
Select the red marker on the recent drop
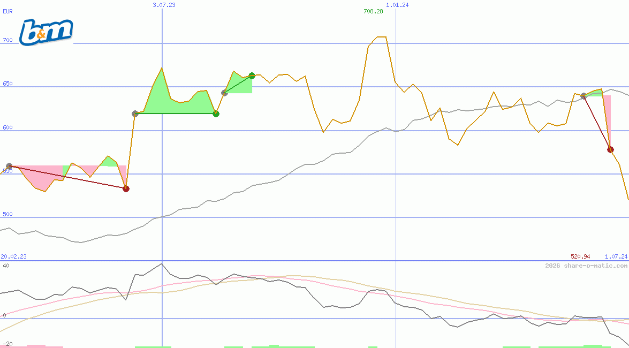(609, 149)
